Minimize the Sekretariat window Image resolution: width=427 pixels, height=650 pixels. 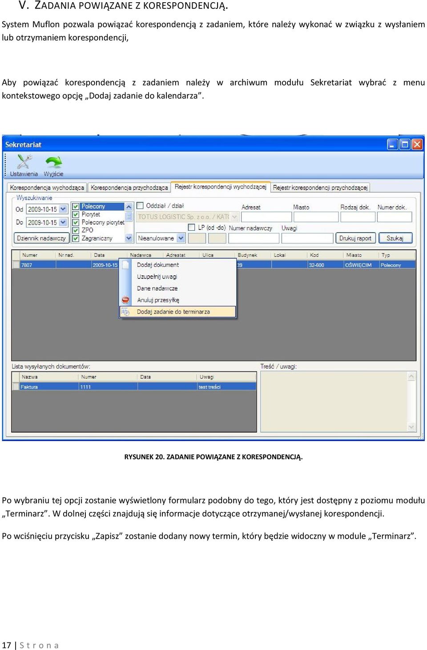pyautogui.click(x=392, y=144)
